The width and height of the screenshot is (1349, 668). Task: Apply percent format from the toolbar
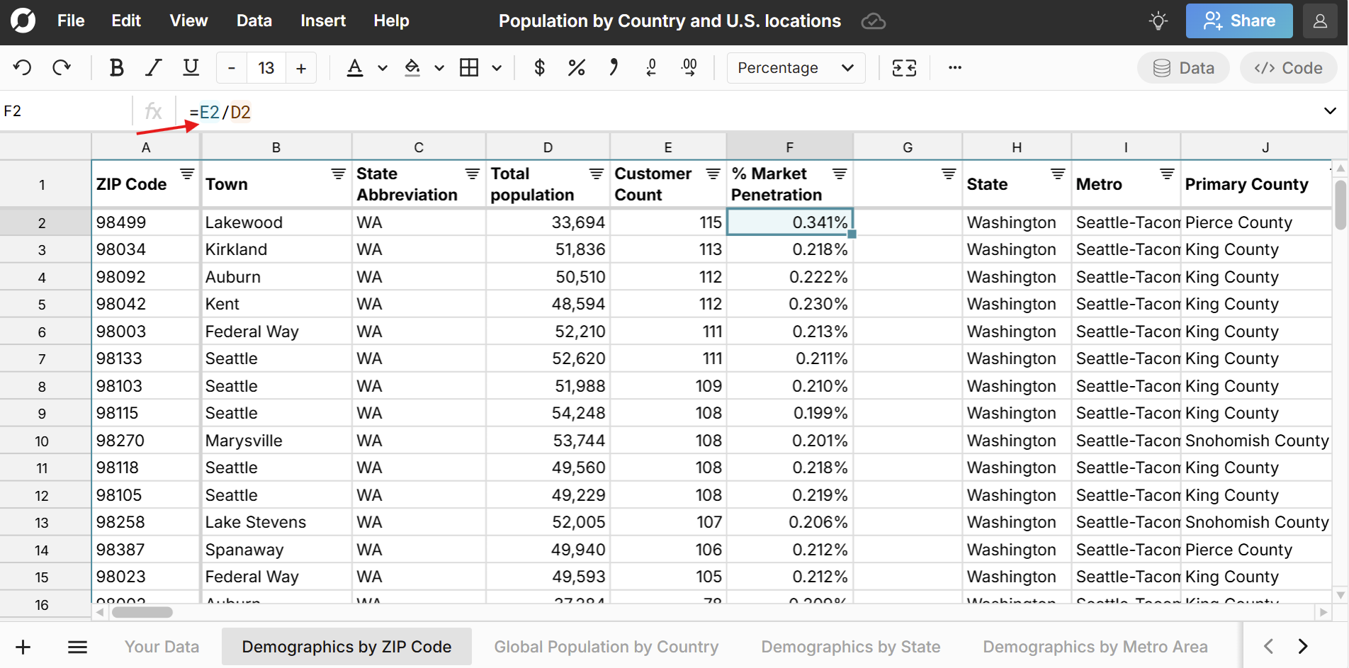tap(576, 67)
